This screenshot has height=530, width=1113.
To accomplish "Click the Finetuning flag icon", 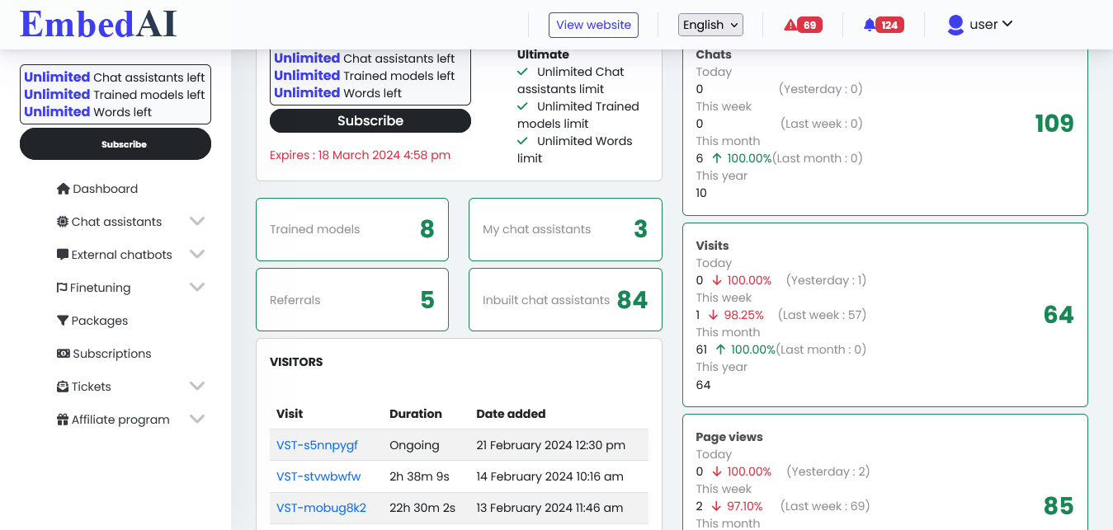I will [62, 288].
